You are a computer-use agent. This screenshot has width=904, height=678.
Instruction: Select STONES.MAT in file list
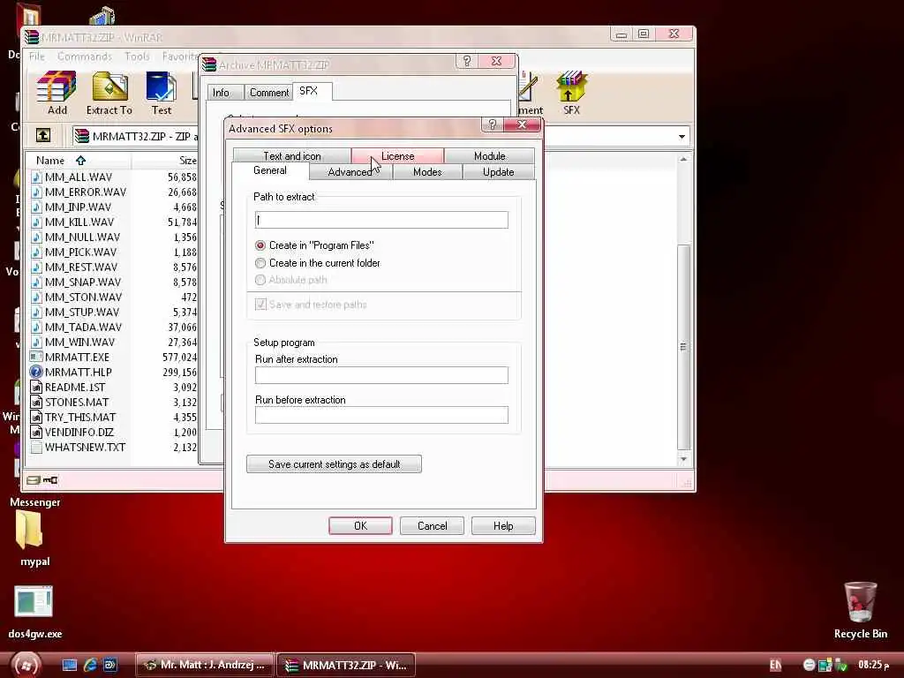(x=77, y=402)
